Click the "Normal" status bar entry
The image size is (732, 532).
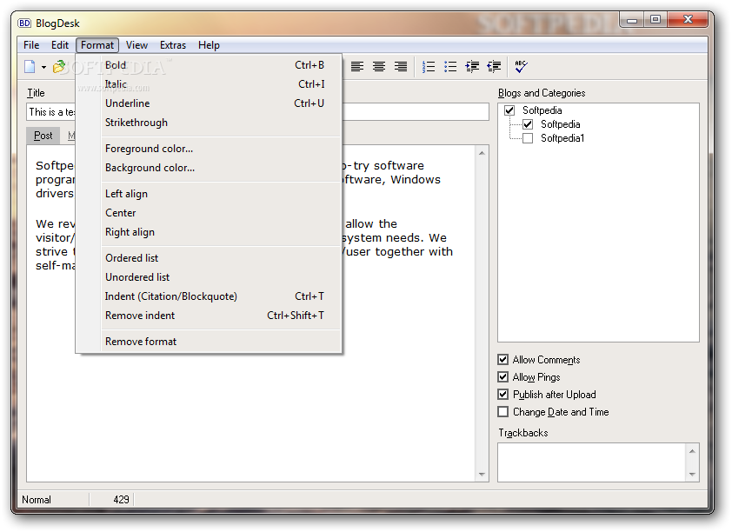[x=37, y=500]
